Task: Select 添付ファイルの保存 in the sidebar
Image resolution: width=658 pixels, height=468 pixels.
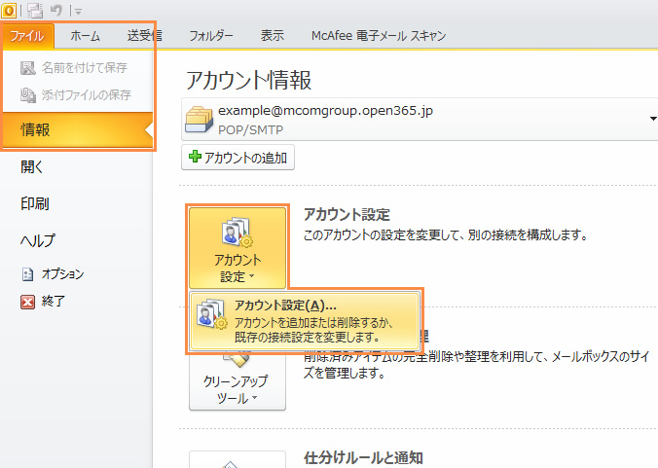Action: tap(76, 95)
